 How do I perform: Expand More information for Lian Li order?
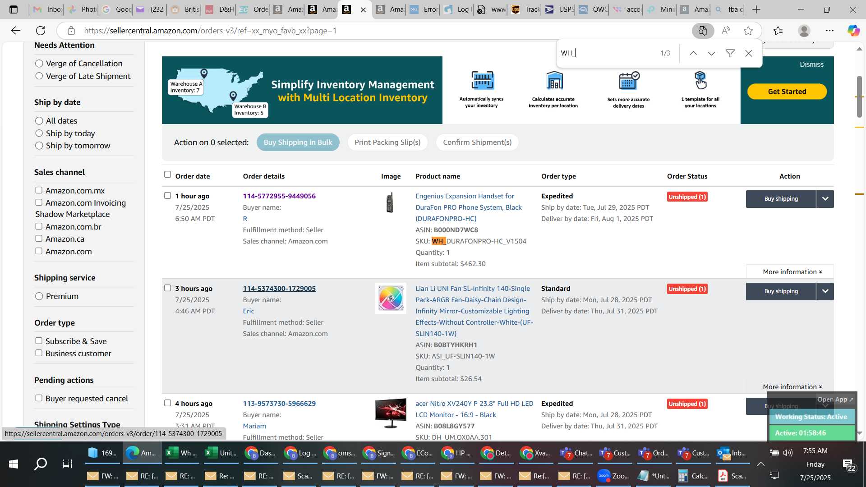point(792,387)
